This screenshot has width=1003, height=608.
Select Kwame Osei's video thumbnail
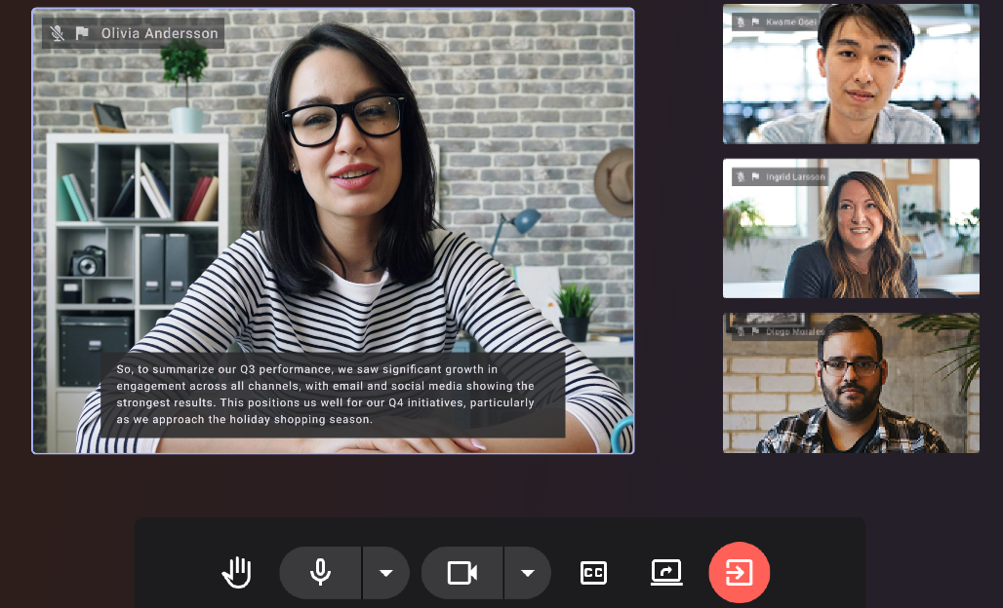(x=851, y=73)
